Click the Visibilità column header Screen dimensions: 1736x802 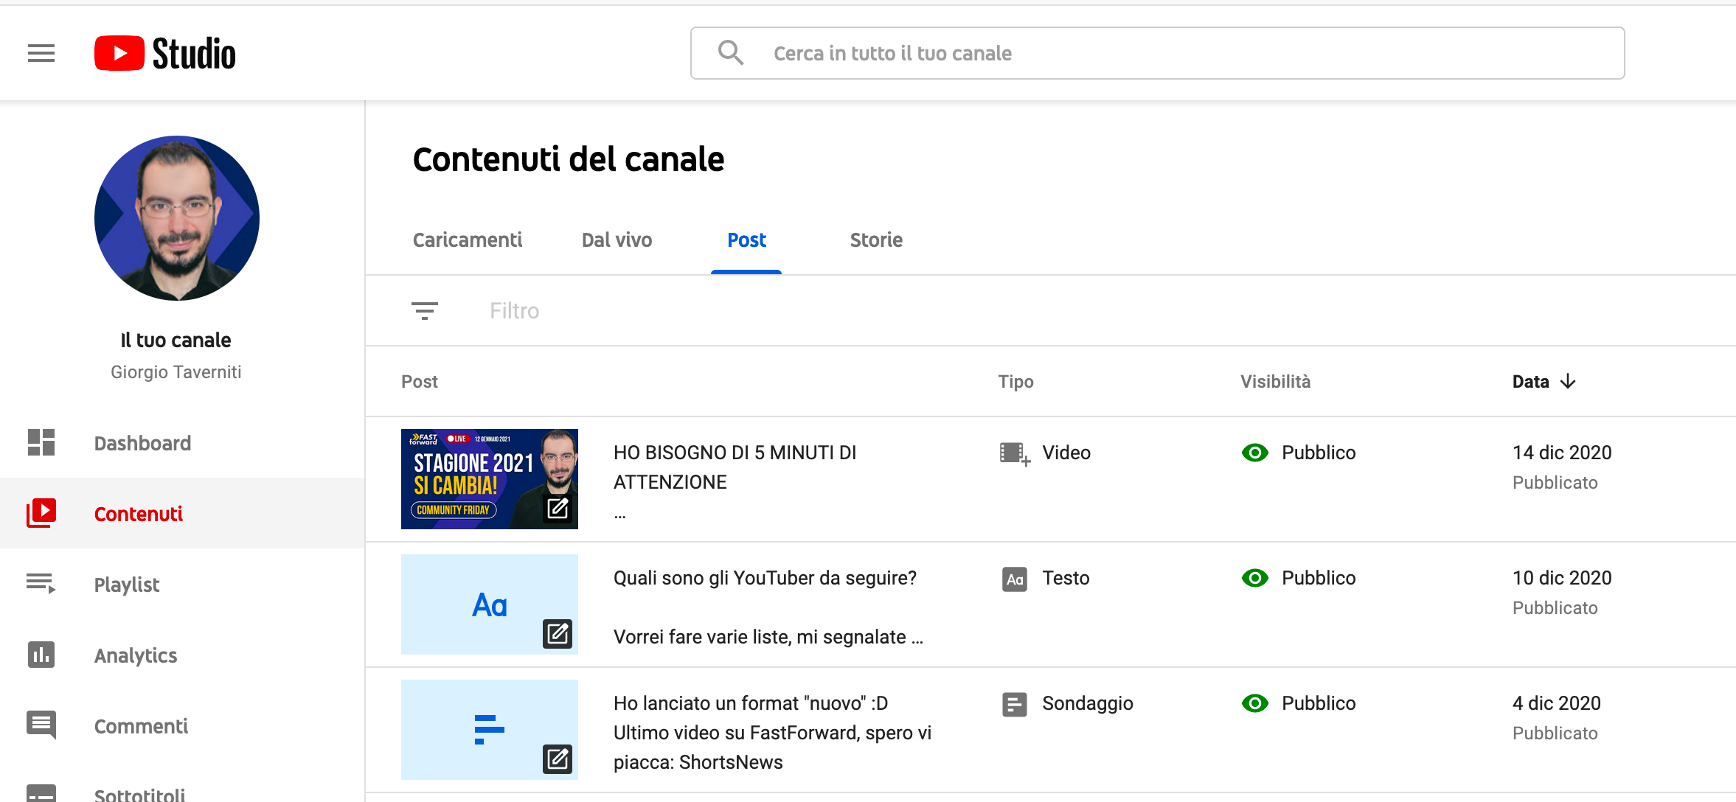pos(1275,381)
